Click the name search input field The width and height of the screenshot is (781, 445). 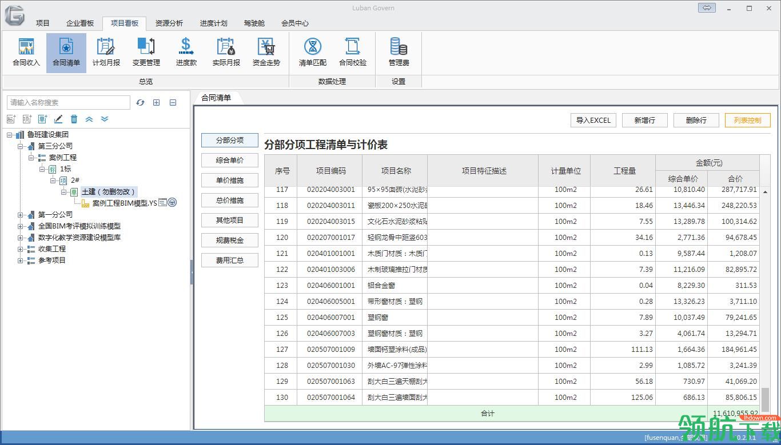pos(69,103)
